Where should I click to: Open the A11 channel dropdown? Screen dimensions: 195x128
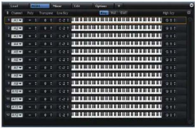pyautogui.click(x=17, y=99)
